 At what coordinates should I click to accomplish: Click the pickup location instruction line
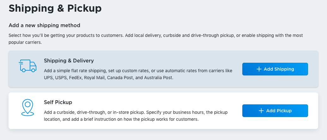coord(121,119)
